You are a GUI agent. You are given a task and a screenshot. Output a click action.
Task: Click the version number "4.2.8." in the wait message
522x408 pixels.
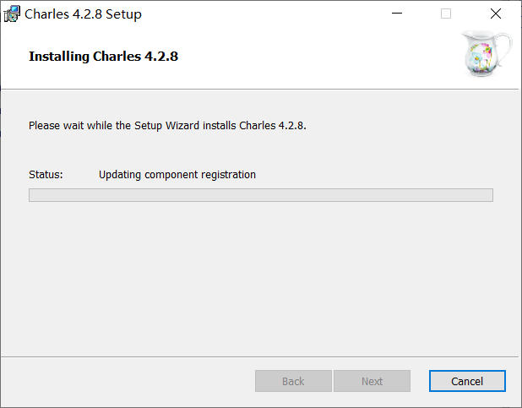pyautogui.click(x=292, y=126)
